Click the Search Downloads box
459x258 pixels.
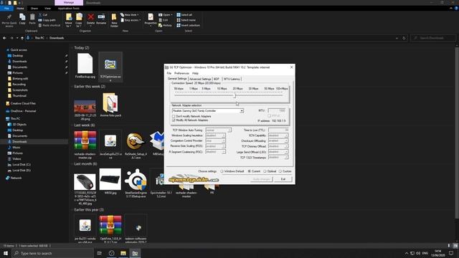pos(433,38)
